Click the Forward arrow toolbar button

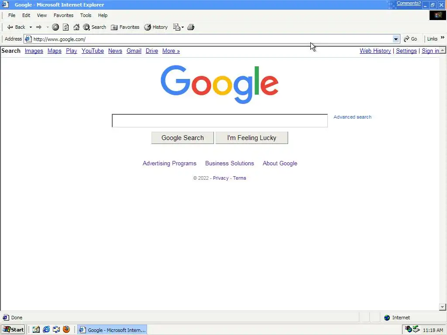click(39, 27)
